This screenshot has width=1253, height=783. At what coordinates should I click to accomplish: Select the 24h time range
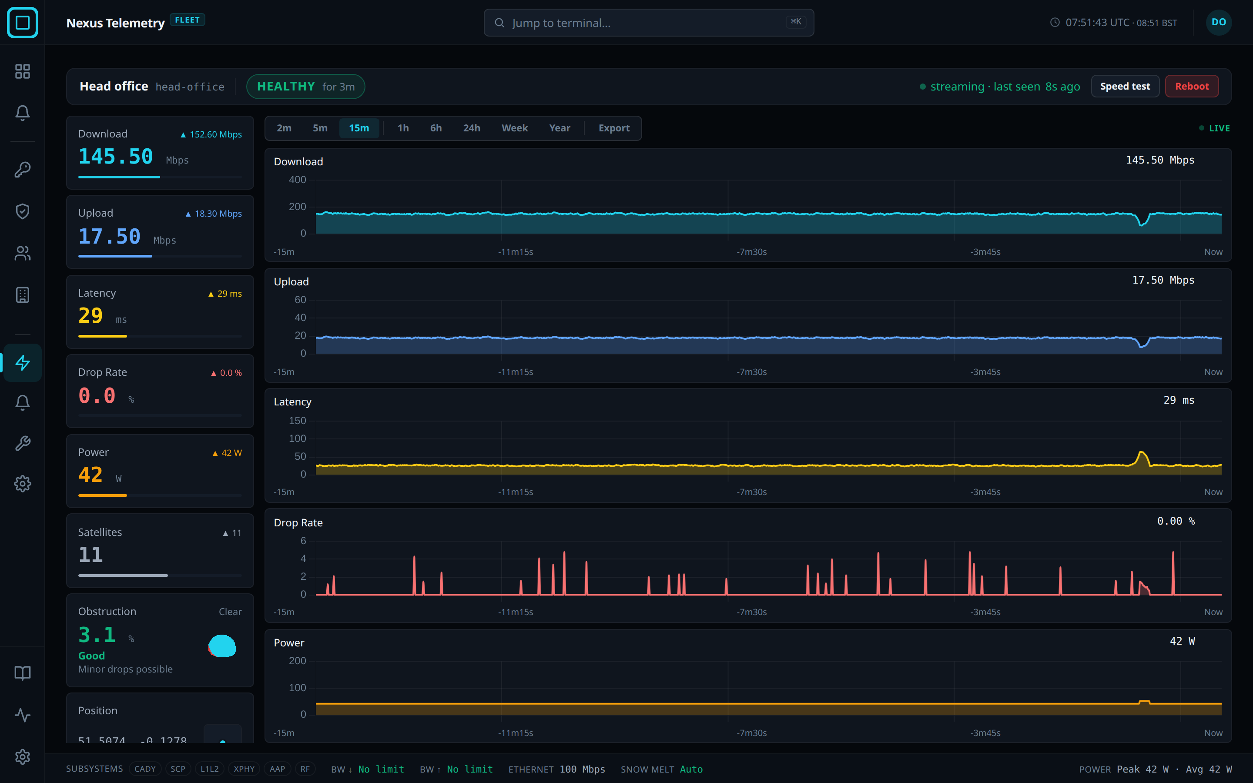471,128
